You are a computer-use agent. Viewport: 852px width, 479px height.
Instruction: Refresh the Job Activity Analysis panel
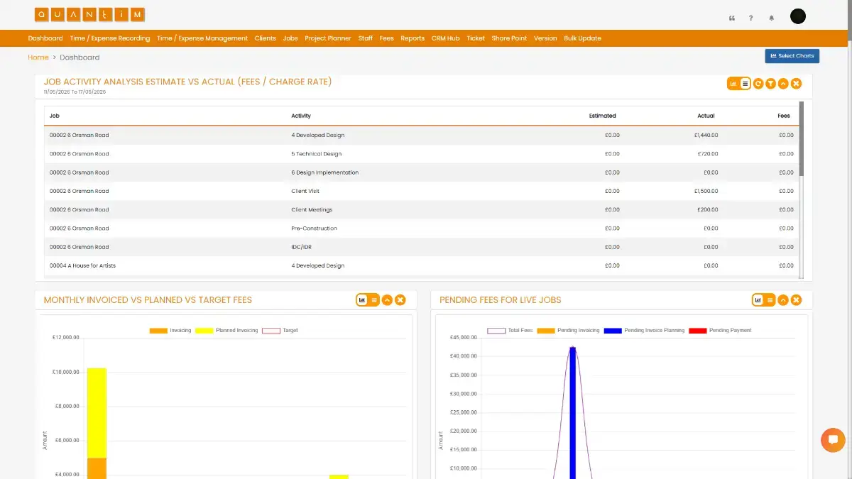point(758,84)
